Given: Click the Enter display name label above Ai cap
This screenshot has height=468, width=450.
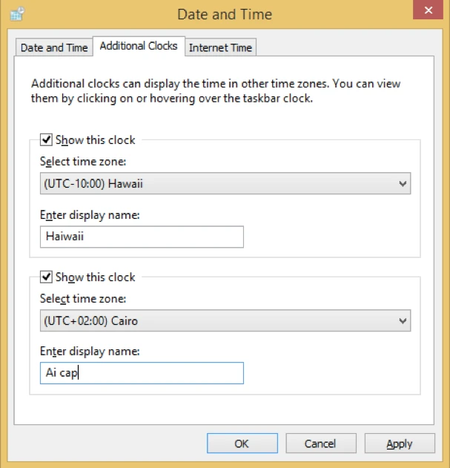Looking at the screenshot, I should point(90,352).
